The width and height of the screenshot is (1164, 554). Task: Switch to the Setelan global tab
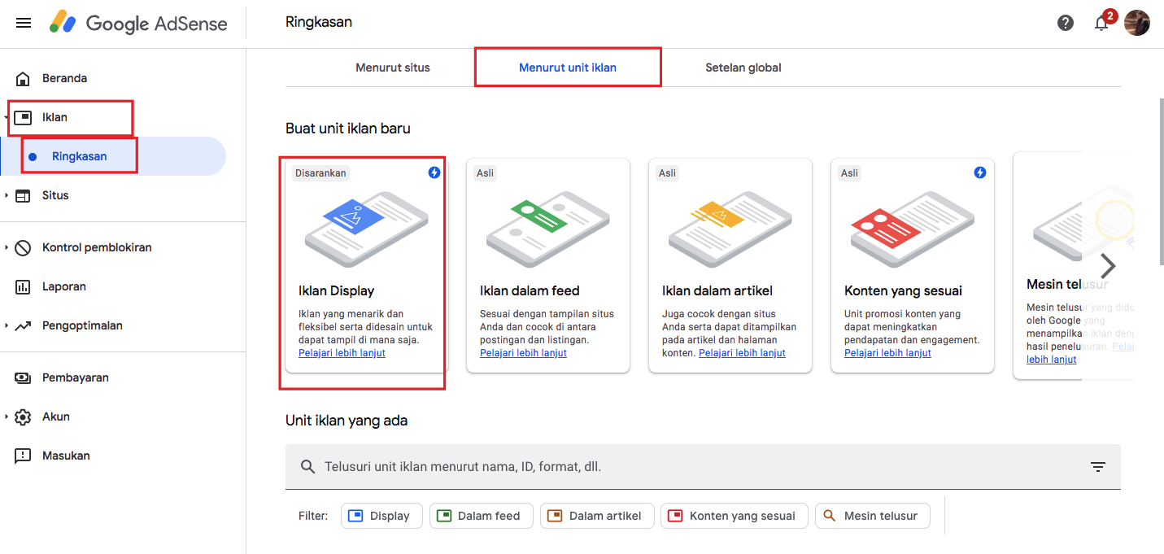[743, 68]
